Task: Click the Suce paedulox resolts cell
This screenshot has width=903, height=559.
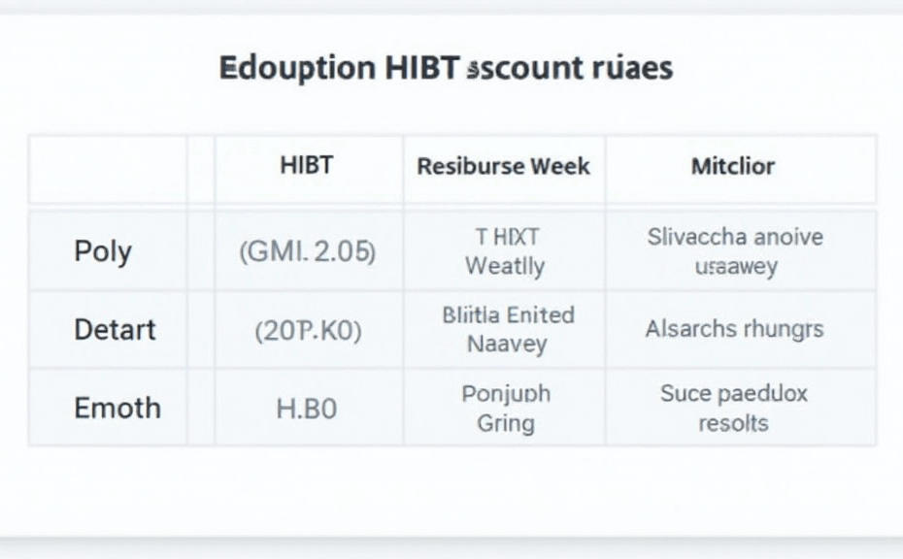Action: (734, 408)
